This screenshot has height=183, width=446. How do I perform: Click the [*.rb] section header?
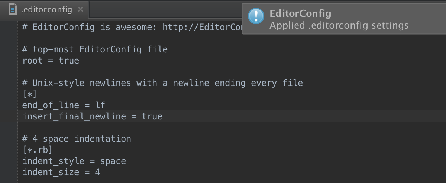(x=38, y=150)
